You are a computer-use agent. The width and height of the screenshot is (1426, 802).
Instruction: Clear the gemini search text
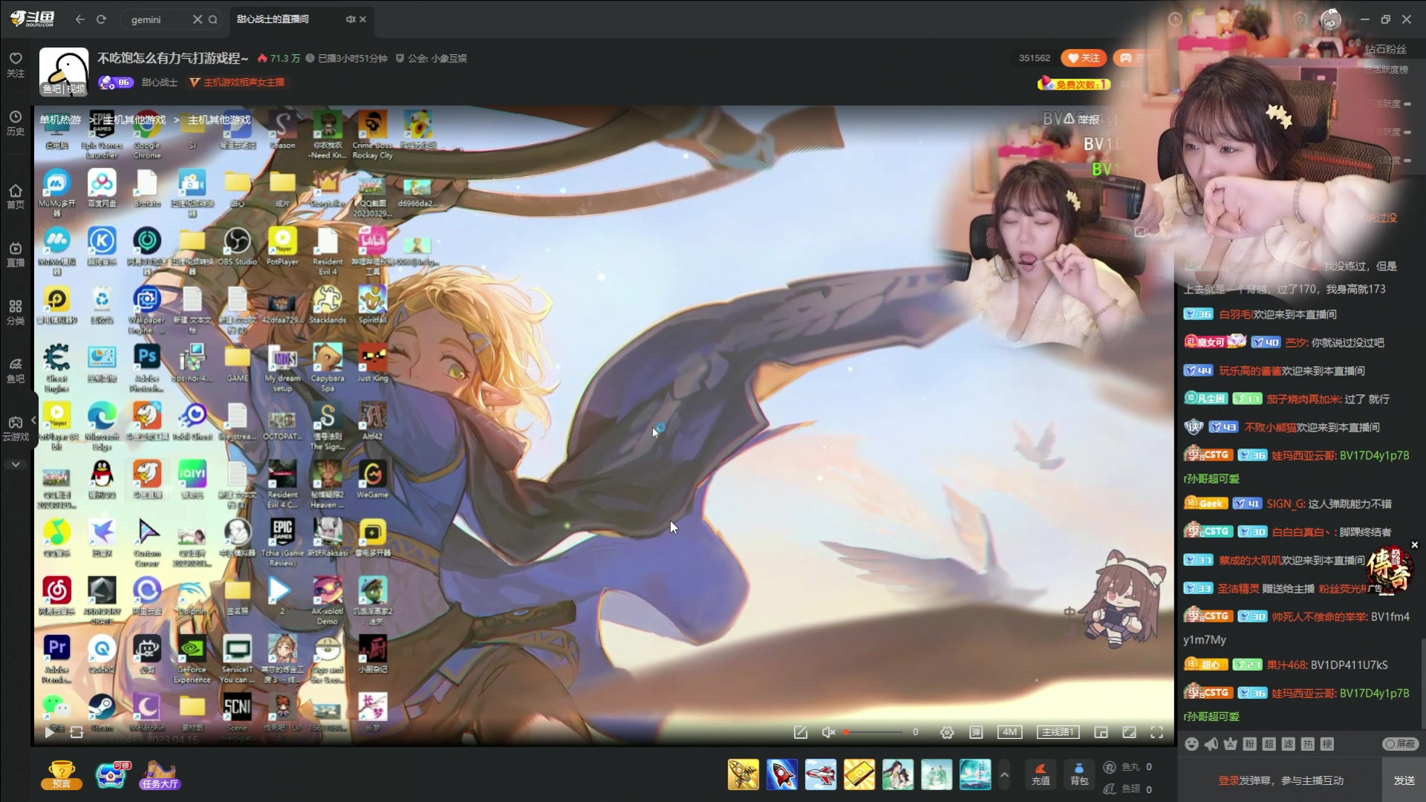point(197,19)
